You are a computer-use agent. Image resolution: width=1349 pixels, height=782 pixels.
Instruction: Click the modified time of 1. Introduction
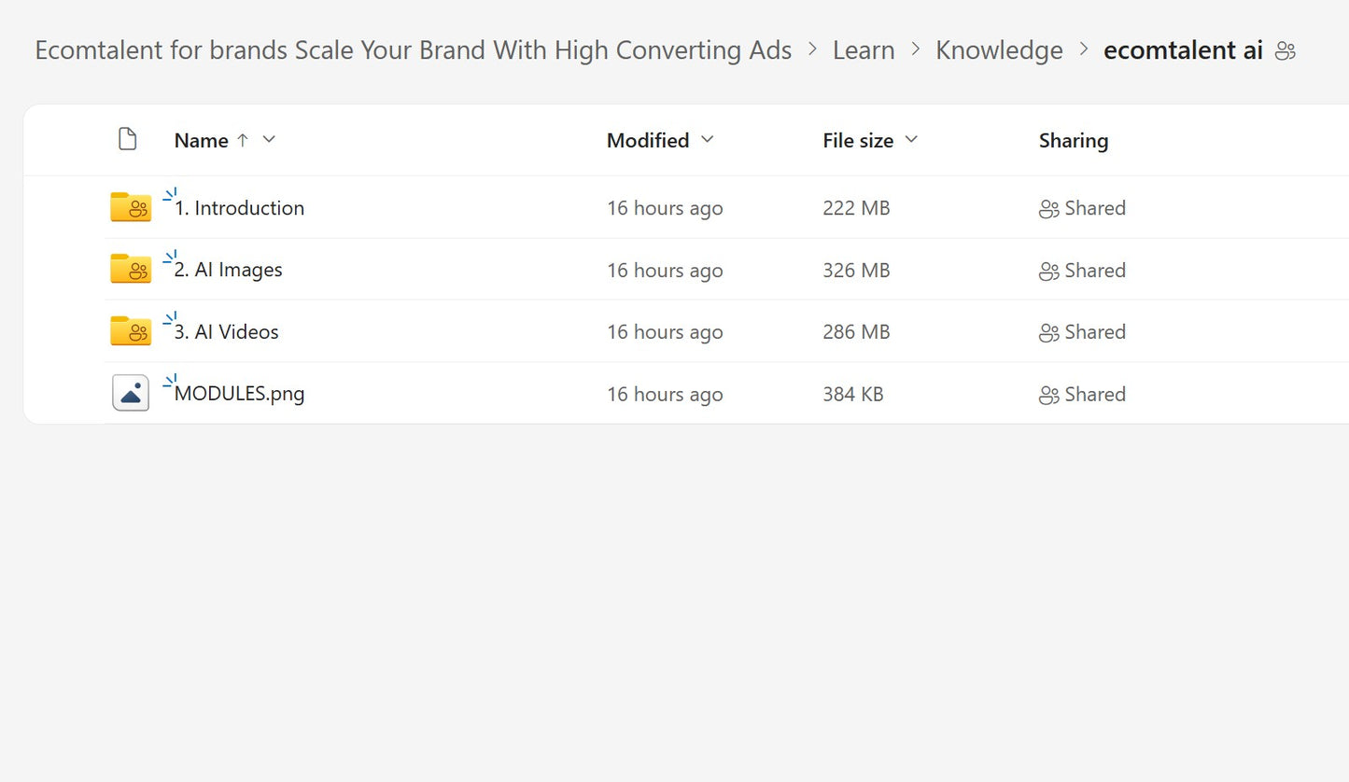pyautogui.click(x=665, y=208)
